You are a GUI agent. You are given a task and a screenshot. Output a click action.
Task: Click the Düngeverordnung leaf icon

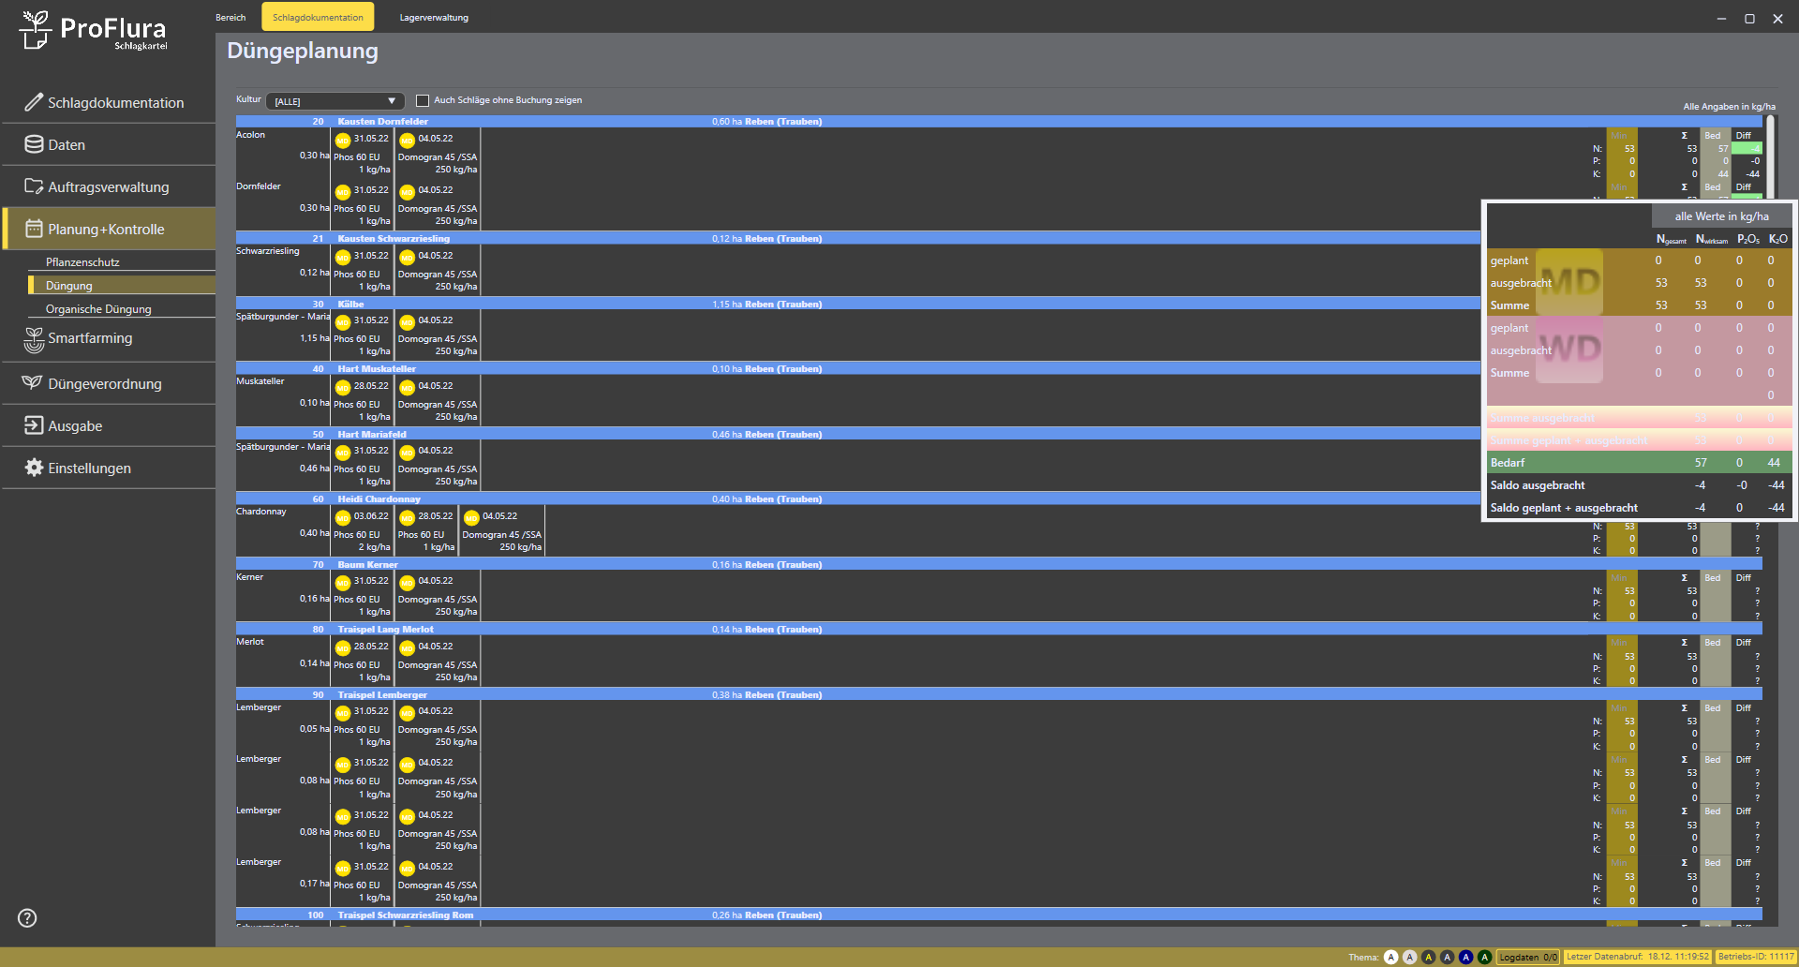point(34,383)
